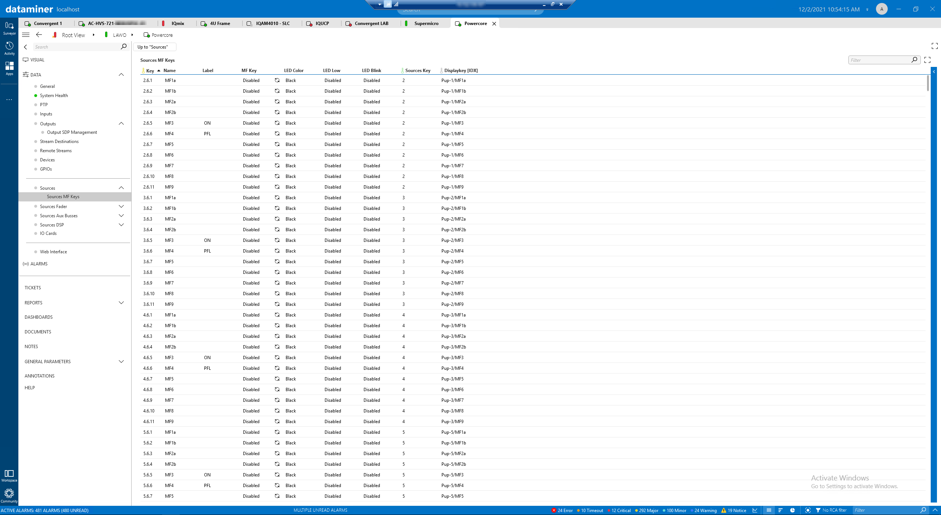
Task: Expand the Sources Fader node
Action: tap(121, 206)
